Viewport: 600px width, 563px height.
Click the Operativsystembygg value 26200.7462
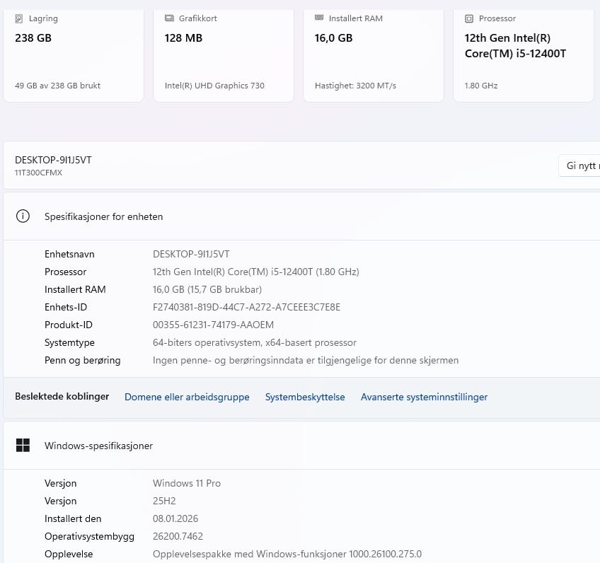tap(178, 536)
